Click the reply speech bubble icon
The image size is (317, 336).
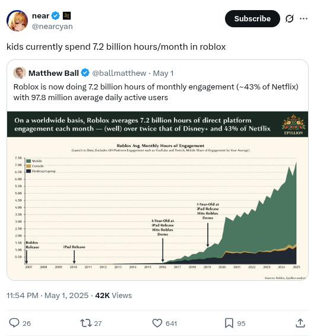point(14,323)
